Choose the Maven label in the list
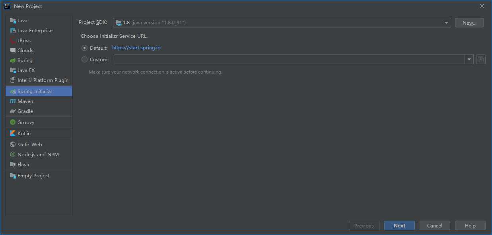The width and height of the screenshot is (492, 235). click(x=25, y=101)
